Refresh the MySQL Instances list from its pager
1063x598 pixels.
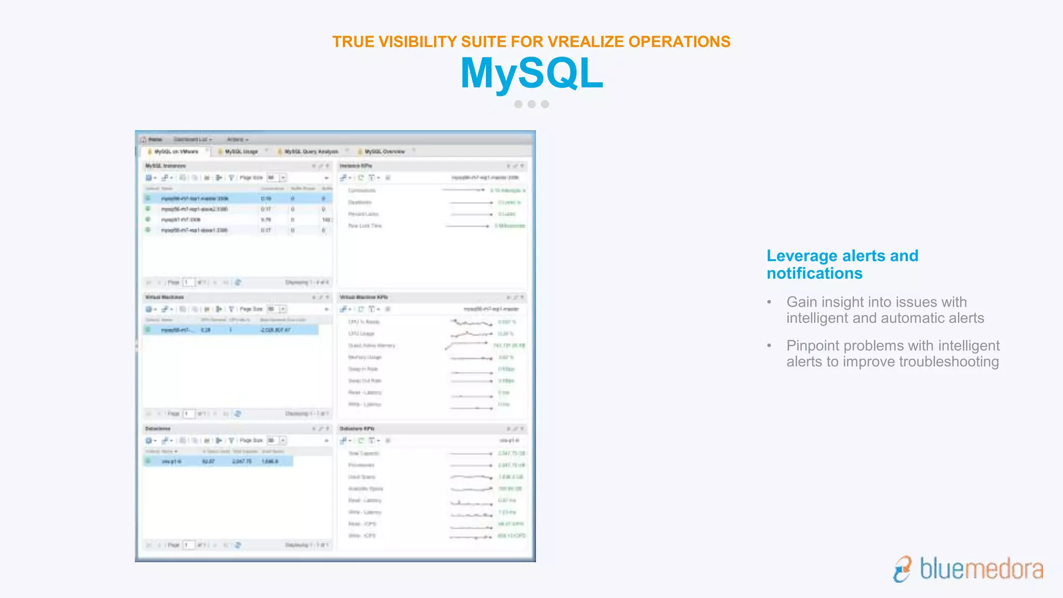(238, 282)
